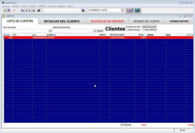Click the N.I.F. column header

pos(34,35)
